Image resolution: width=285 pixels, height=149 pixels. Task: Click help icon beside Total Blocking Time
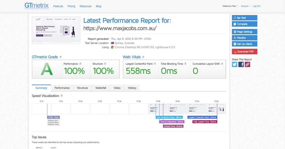pyautogui.click(x=185, y=64)
